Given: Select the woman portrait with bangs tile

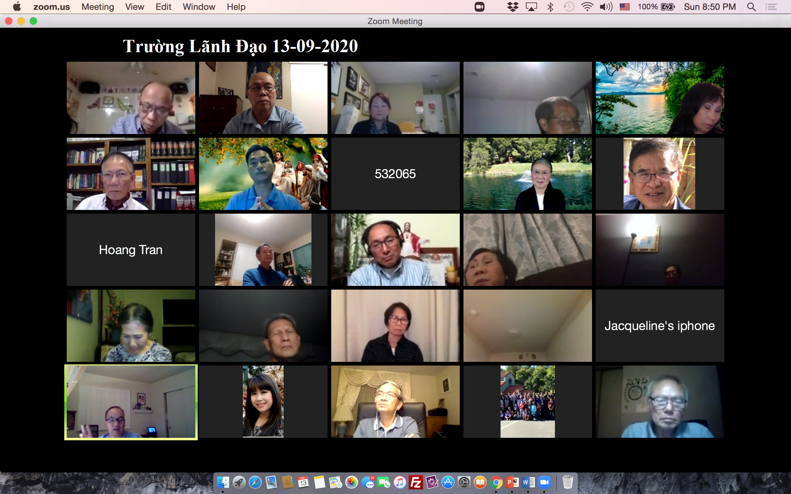Looking at the screenshot, I should coord(263,402).
